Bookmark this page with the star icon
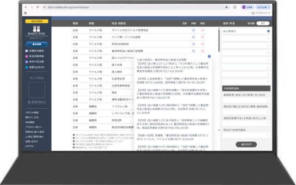 (226, 7)
